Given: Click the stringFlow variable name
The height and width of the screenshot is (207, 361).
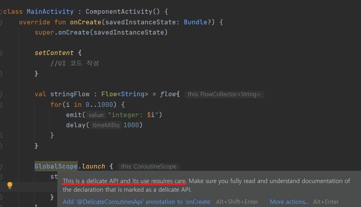Looking at the screenshot, I should [70, 94].
